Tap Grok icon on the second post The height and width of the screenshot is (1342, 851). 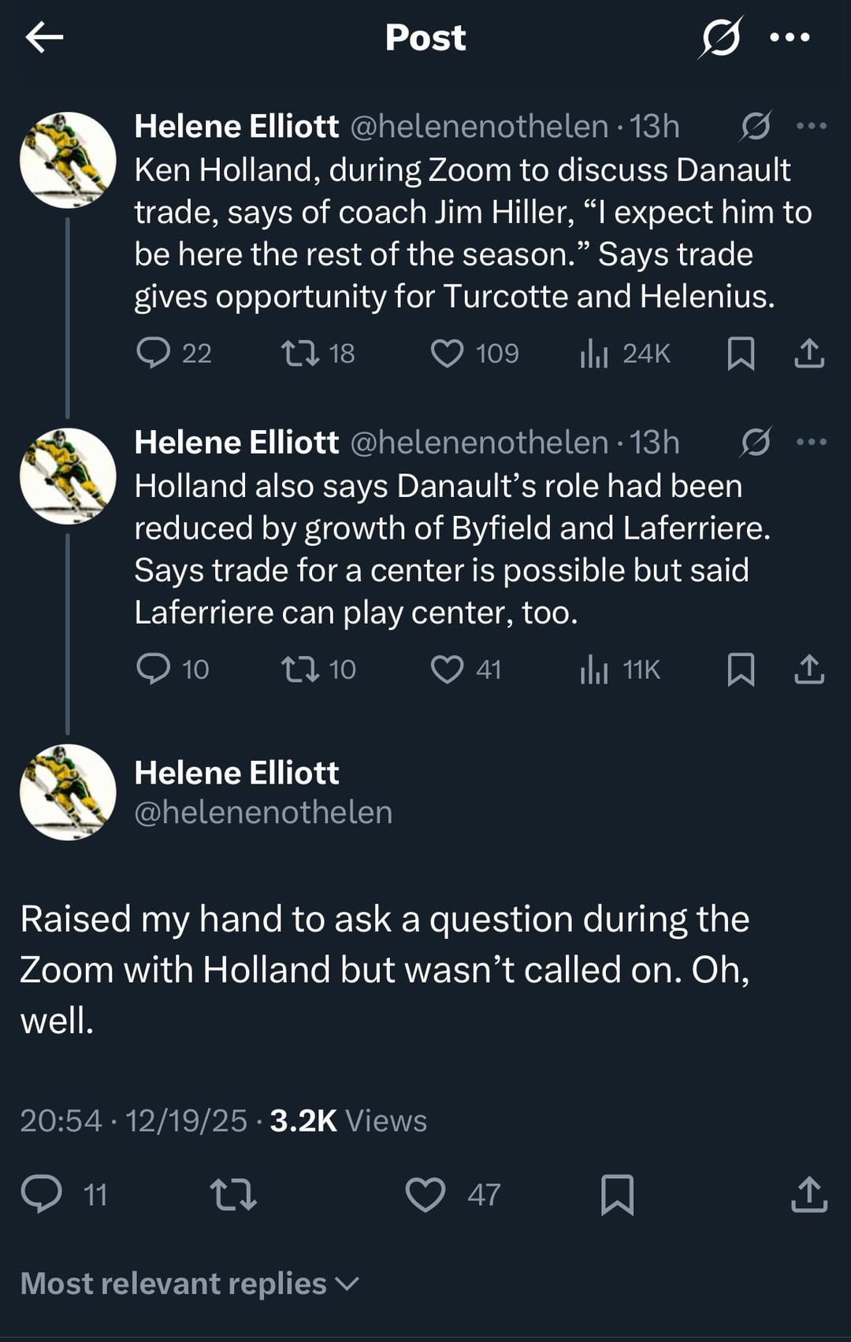point(756,442)
